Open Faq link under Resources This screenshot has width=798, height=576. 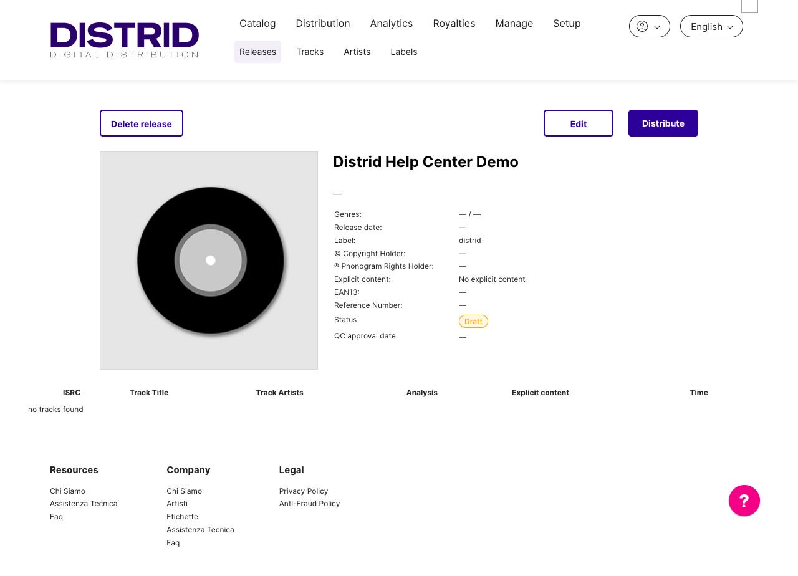pos(56,517)
